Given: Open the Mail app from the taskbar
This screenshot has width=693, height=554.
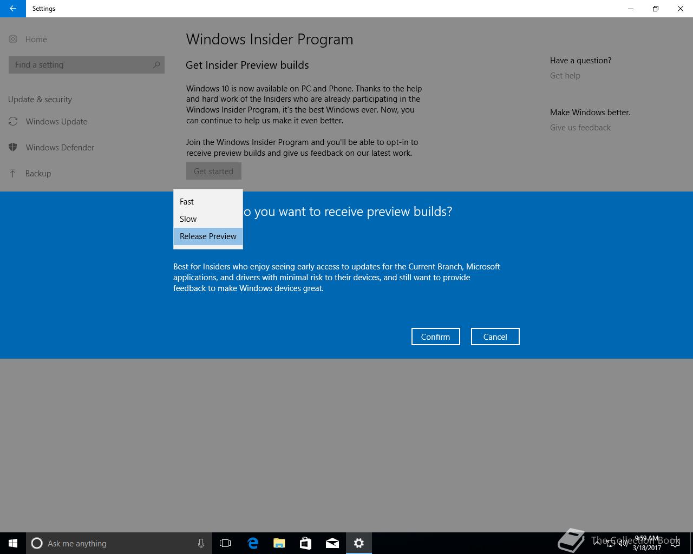Looking at the screenshot, I should pos(332,543).
